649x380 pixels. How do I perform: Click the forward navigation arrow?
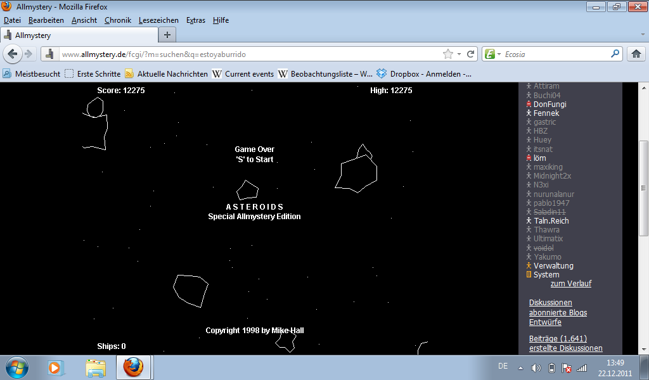point(29,54)
